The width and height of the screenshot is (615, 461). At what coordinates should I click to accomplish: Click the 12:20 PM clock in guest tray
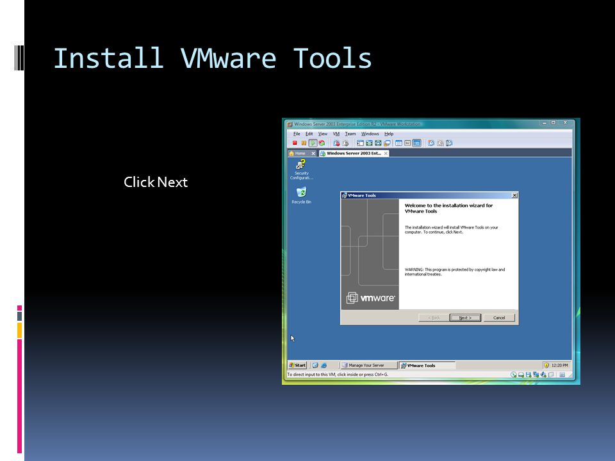click(x=560, y=365)
